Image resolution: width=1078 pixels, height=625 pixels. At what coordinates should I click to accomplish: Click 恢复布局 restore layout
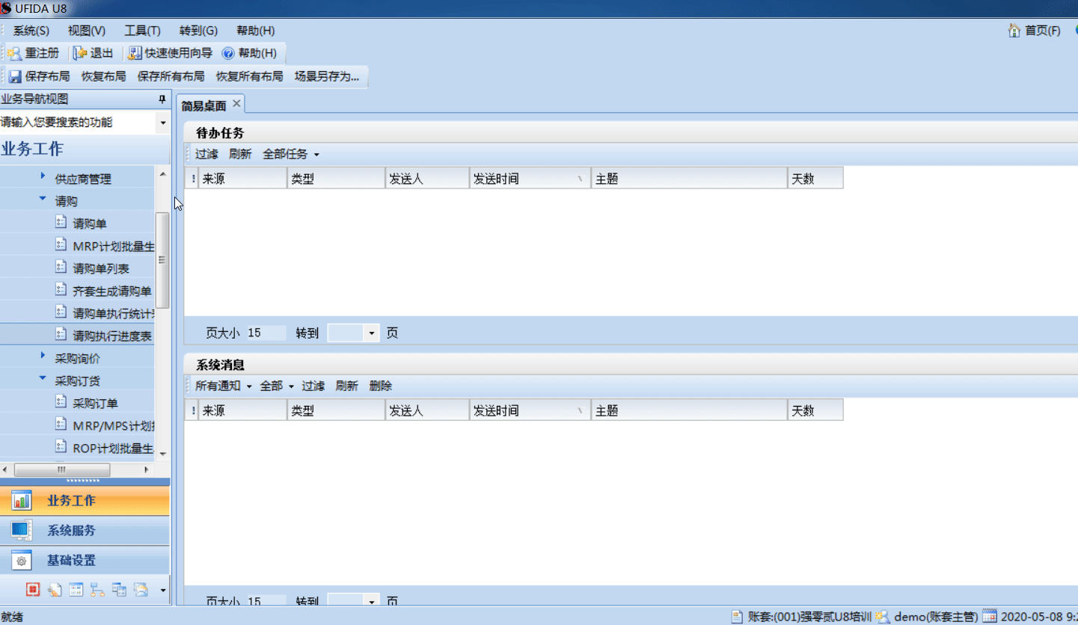click(103, 76)
